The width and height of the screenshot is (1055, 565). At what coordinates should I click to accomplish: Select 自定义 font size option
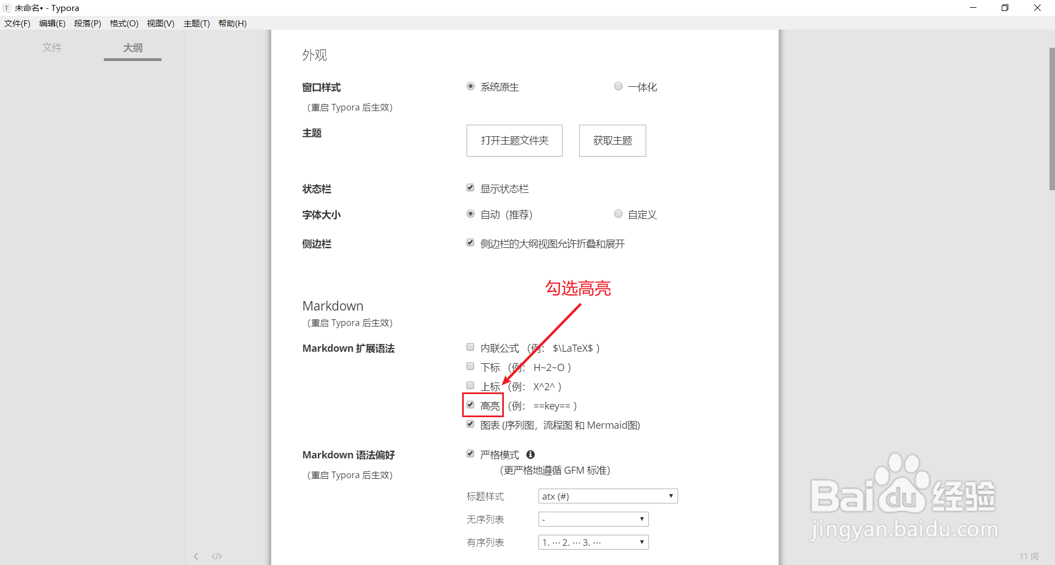click(618, 214)
